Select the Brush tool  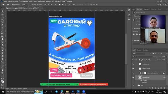point(2,28)
